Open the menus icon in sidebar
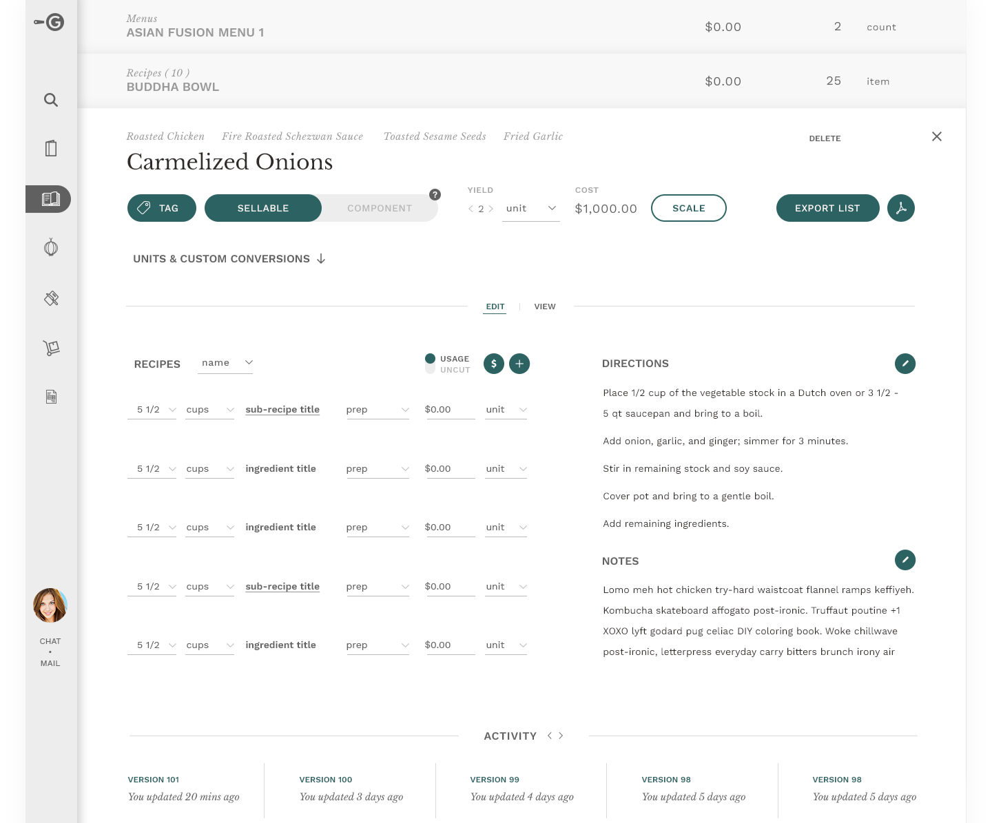 tap(51, 148)
